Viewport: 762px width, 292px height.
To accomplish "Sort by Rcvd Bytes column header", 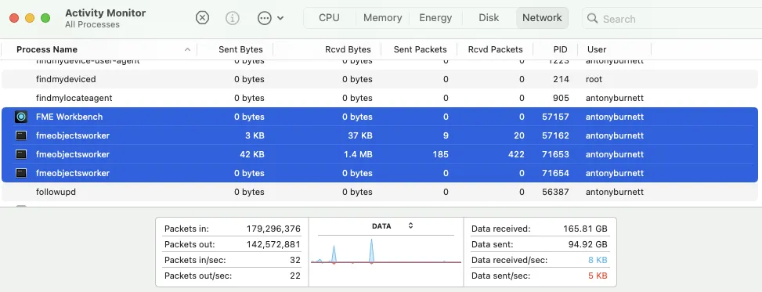I will (348, 49).
